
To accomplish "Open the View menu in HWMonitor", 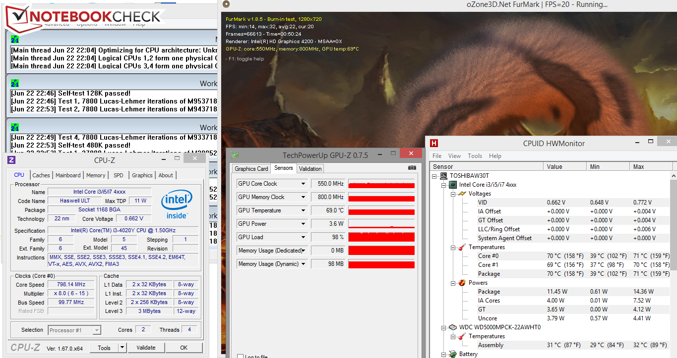I will [454, 156].
